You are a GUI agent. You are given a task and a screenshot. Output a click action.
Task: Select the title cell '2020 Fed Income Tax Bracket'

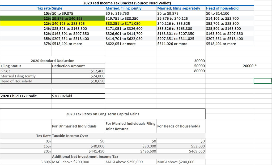coord(127,3)
